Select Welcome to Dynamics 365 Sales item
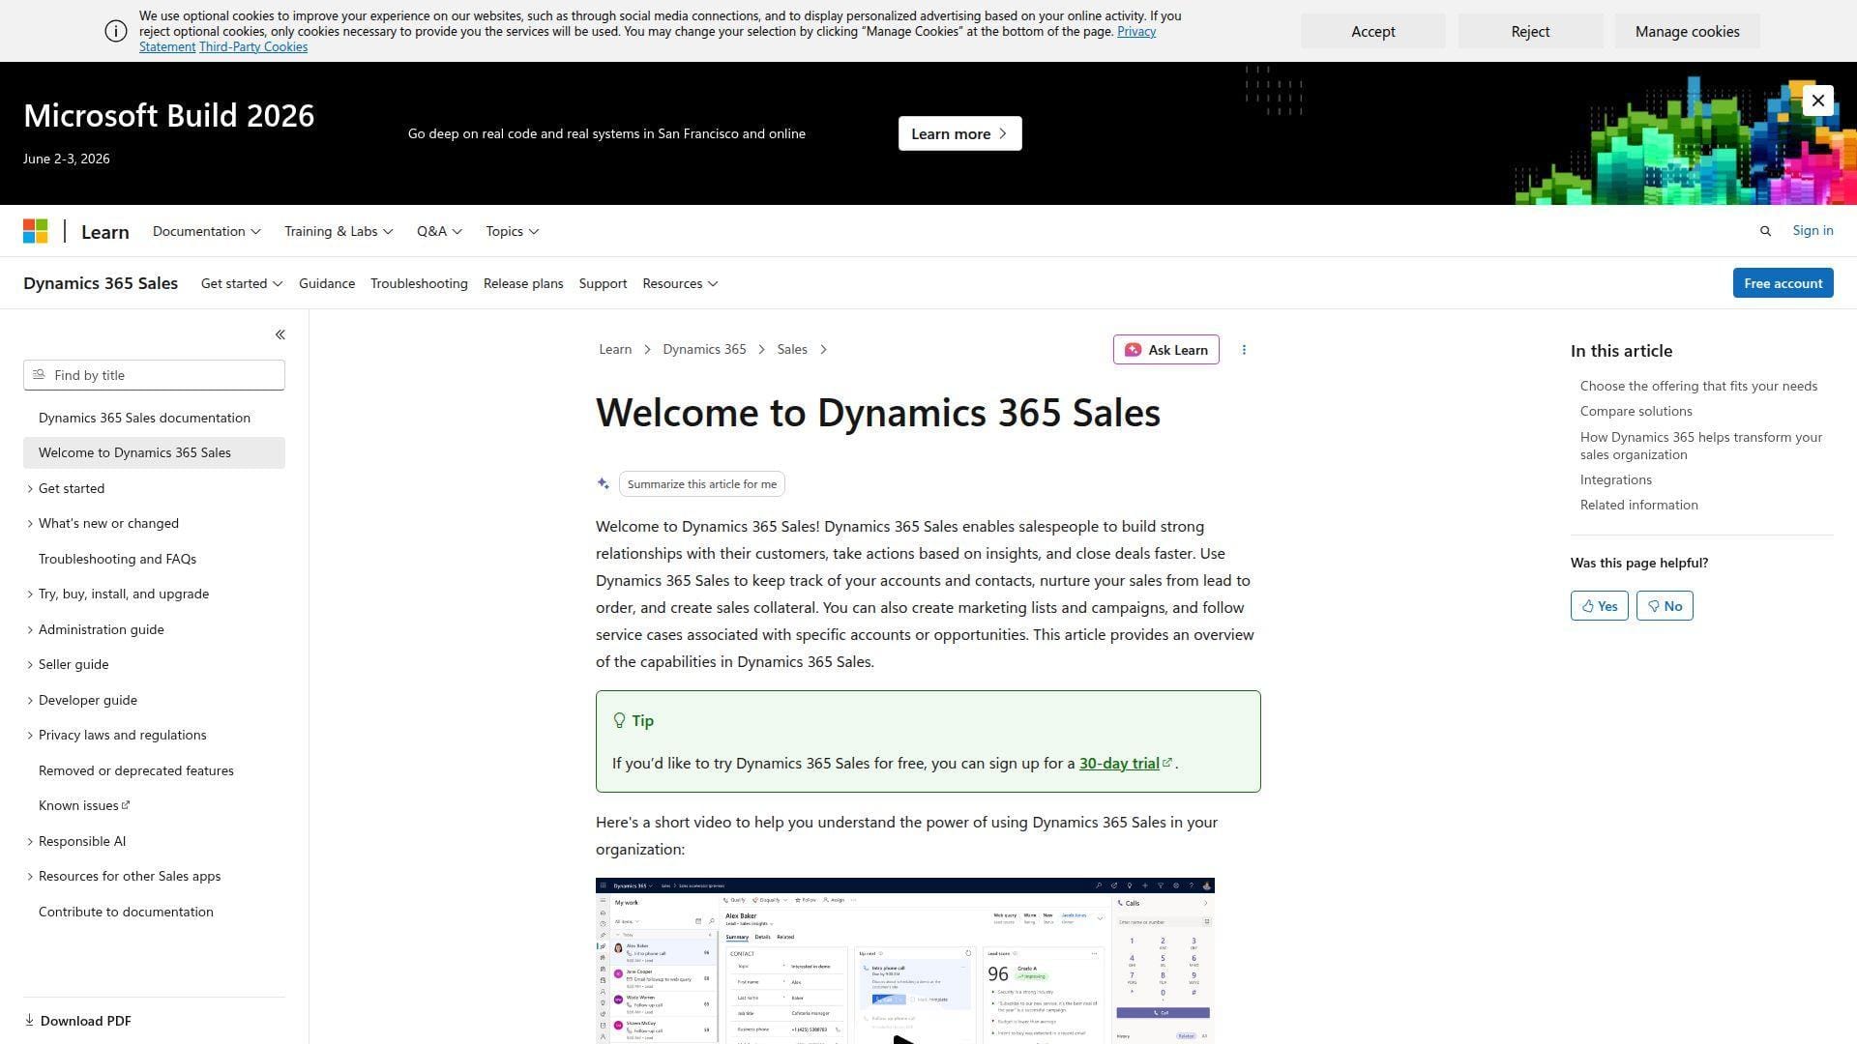Image resolution: width=1857 pixels, height=1044 pixels. pyautogui.click(x=154, y=452)
